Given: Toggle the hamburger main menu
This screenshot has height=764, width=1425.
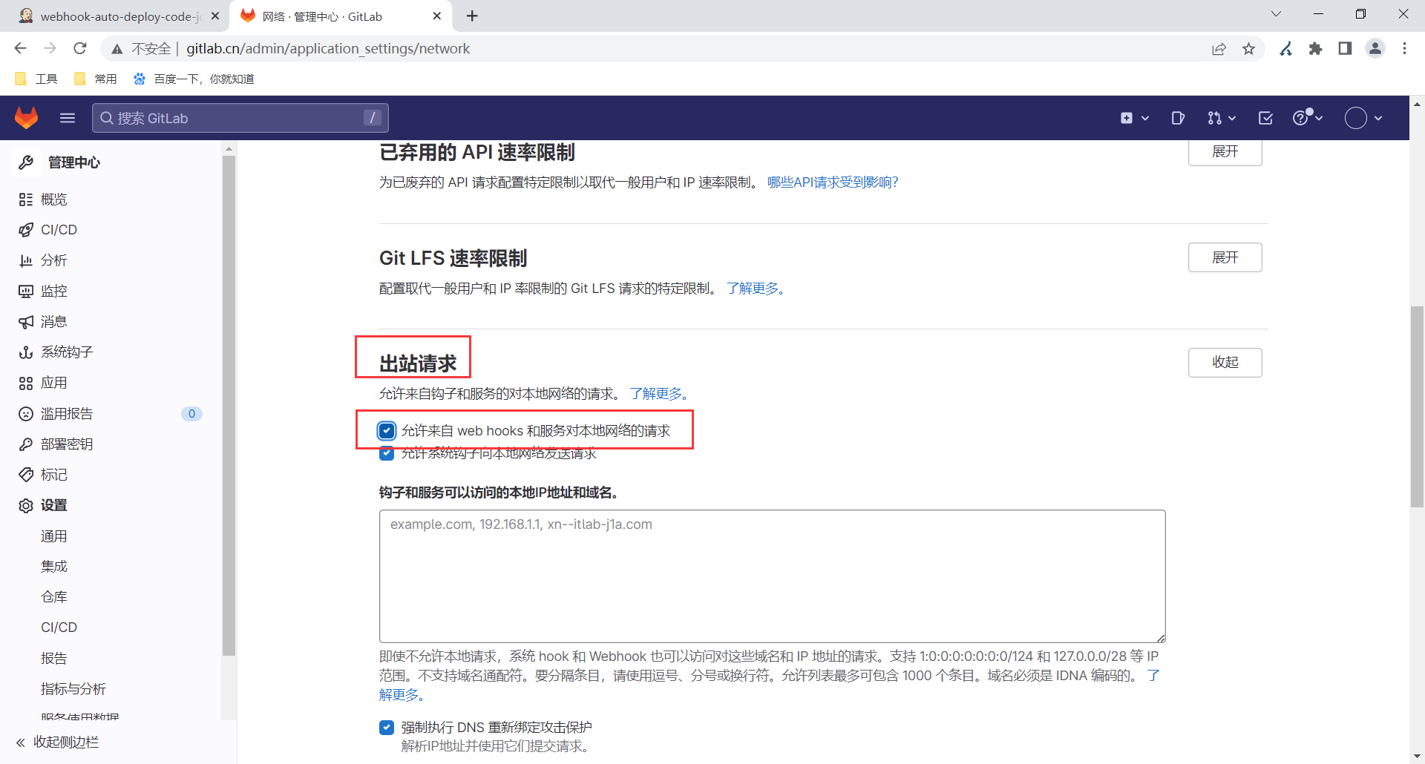Looking at the screenshot, I should (68, 118).
